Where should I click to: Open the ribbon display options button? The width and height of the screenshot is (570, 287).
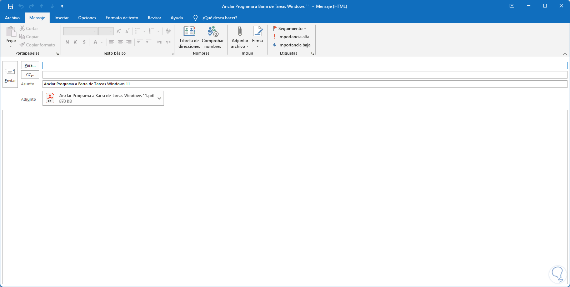(512, 6)
